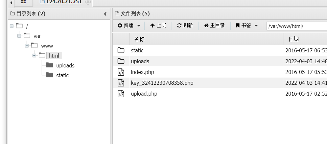The height and width of the screenshot is (144, 327).
Task: Click date 2022-04-03 14:48 of uploads
Action: tap(306, 61)
